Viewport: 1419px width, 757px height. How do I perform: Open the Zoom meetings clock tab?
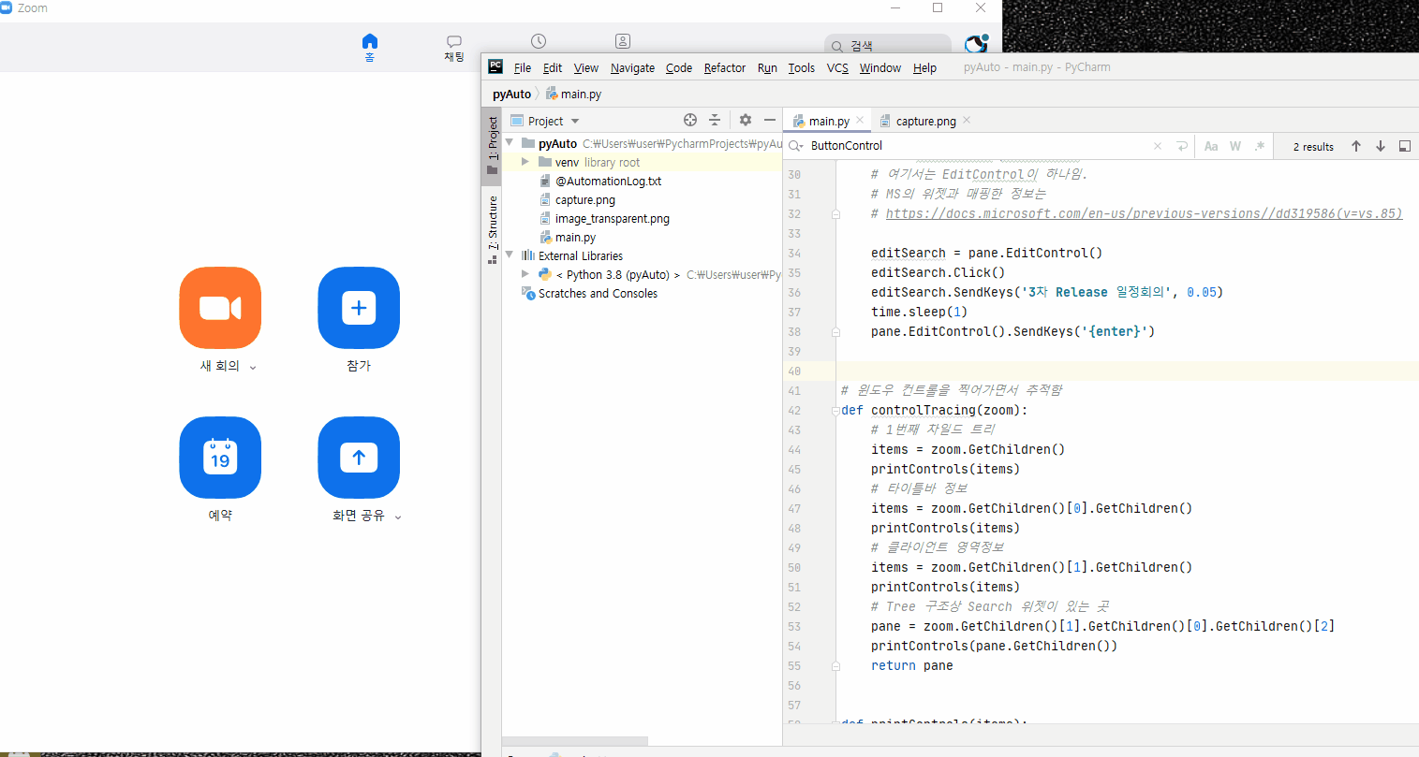click(539, 41)
